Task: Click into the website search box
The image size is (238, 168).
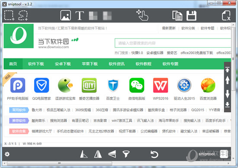Action: pos(173,43)
